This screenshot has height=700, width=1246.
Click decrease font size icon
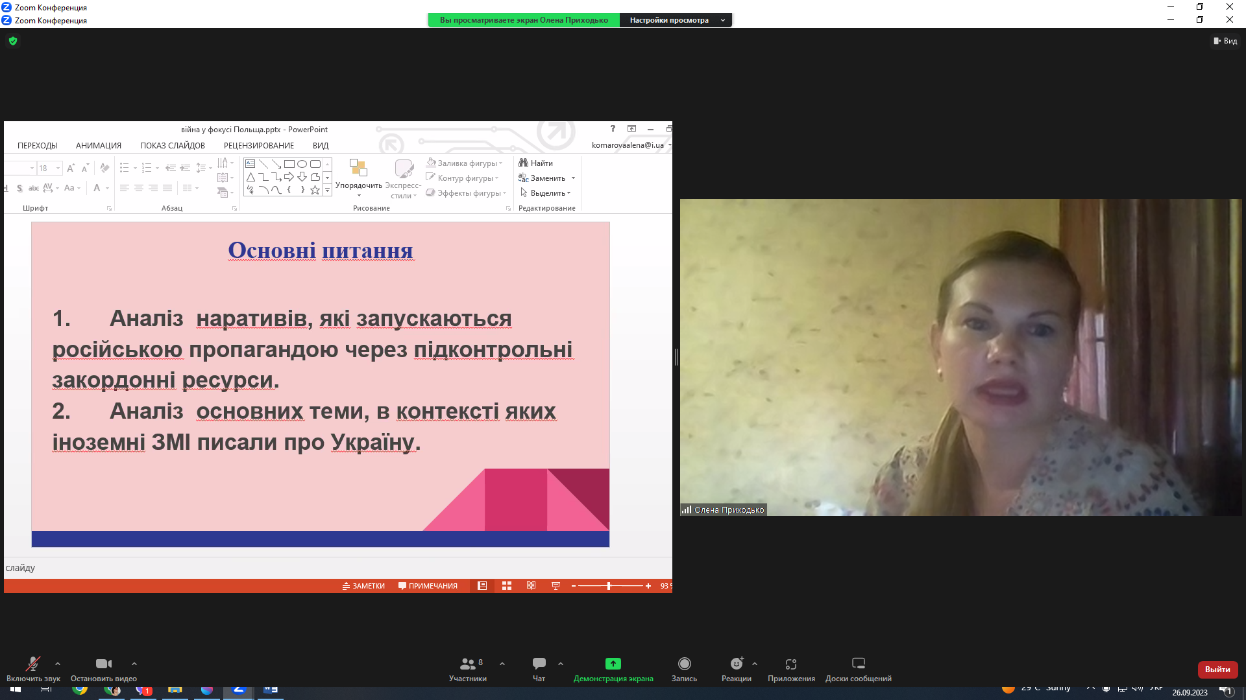(85, 169)
